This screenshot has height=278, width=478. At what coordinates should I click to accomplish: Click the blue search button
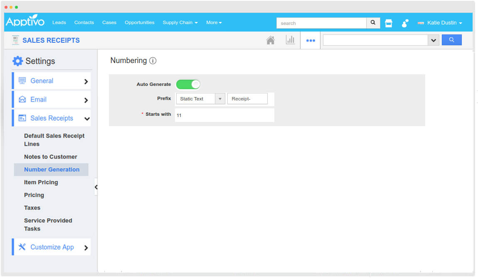451,40
